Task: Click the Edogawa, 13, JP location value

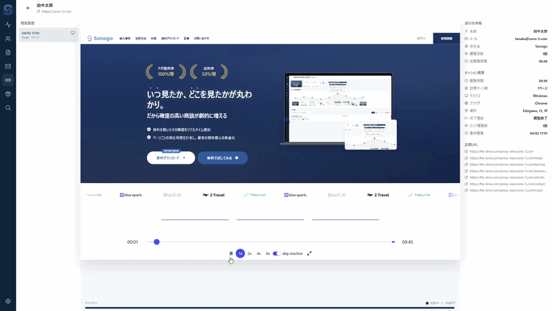Action: (535, 111)
